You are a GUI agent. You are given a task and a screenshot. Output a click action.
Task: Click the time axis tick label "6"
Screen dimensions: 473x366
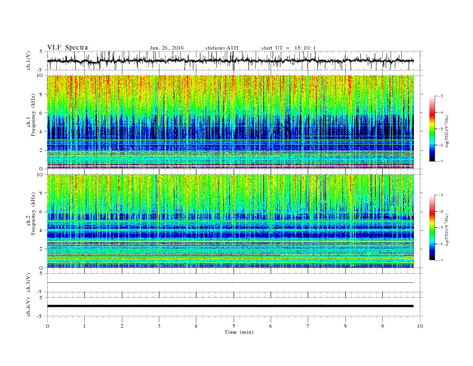(271, 326)
